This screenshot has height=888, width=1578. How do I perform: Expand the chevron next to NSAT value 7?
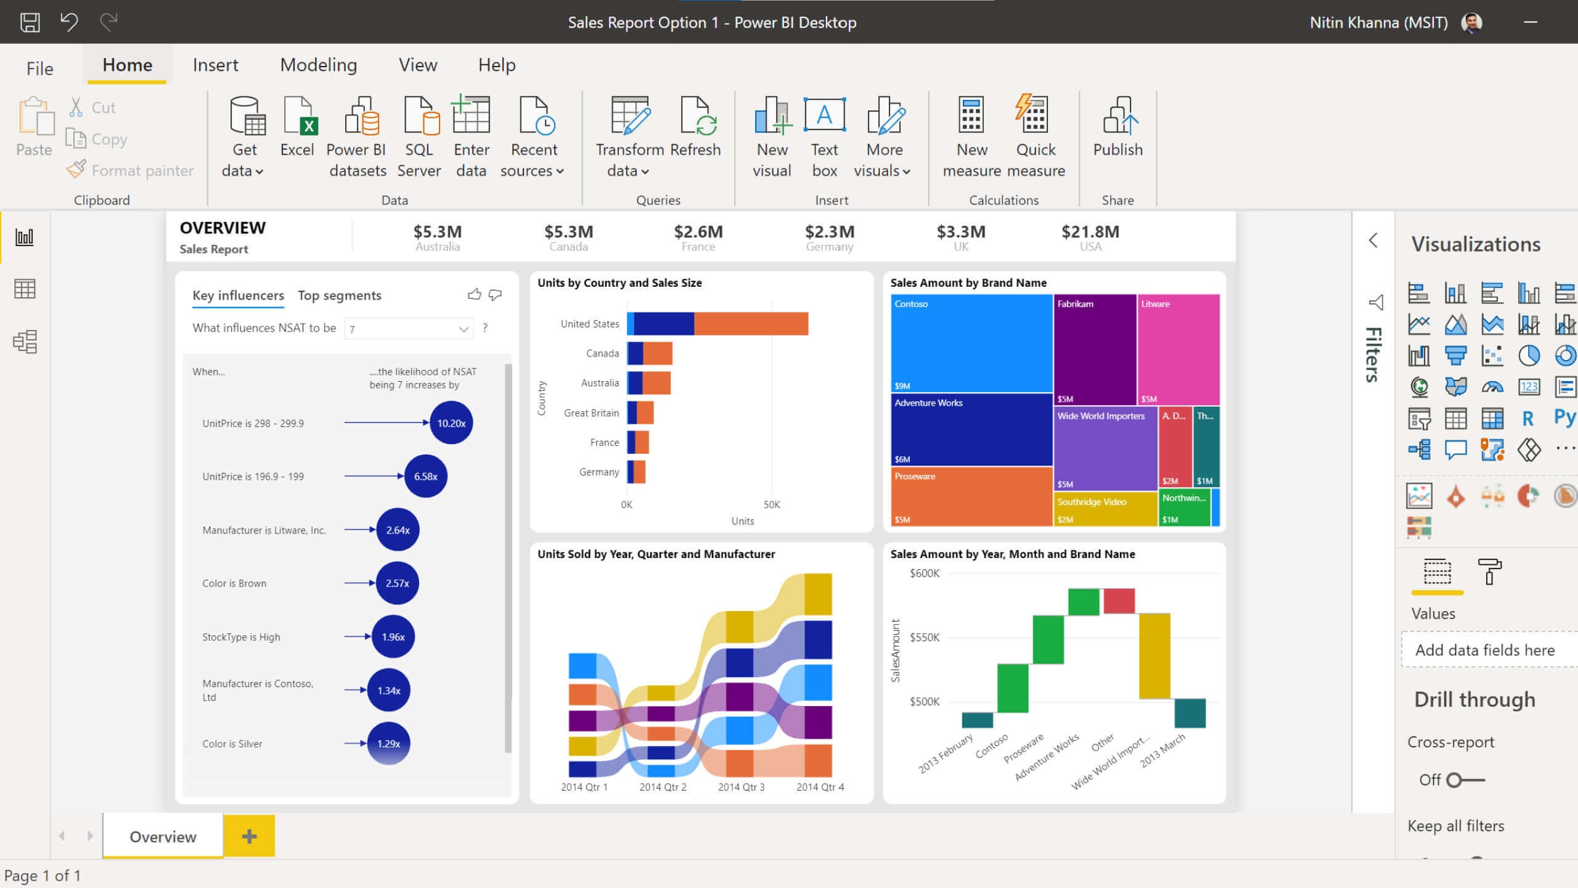coord(465,330)
